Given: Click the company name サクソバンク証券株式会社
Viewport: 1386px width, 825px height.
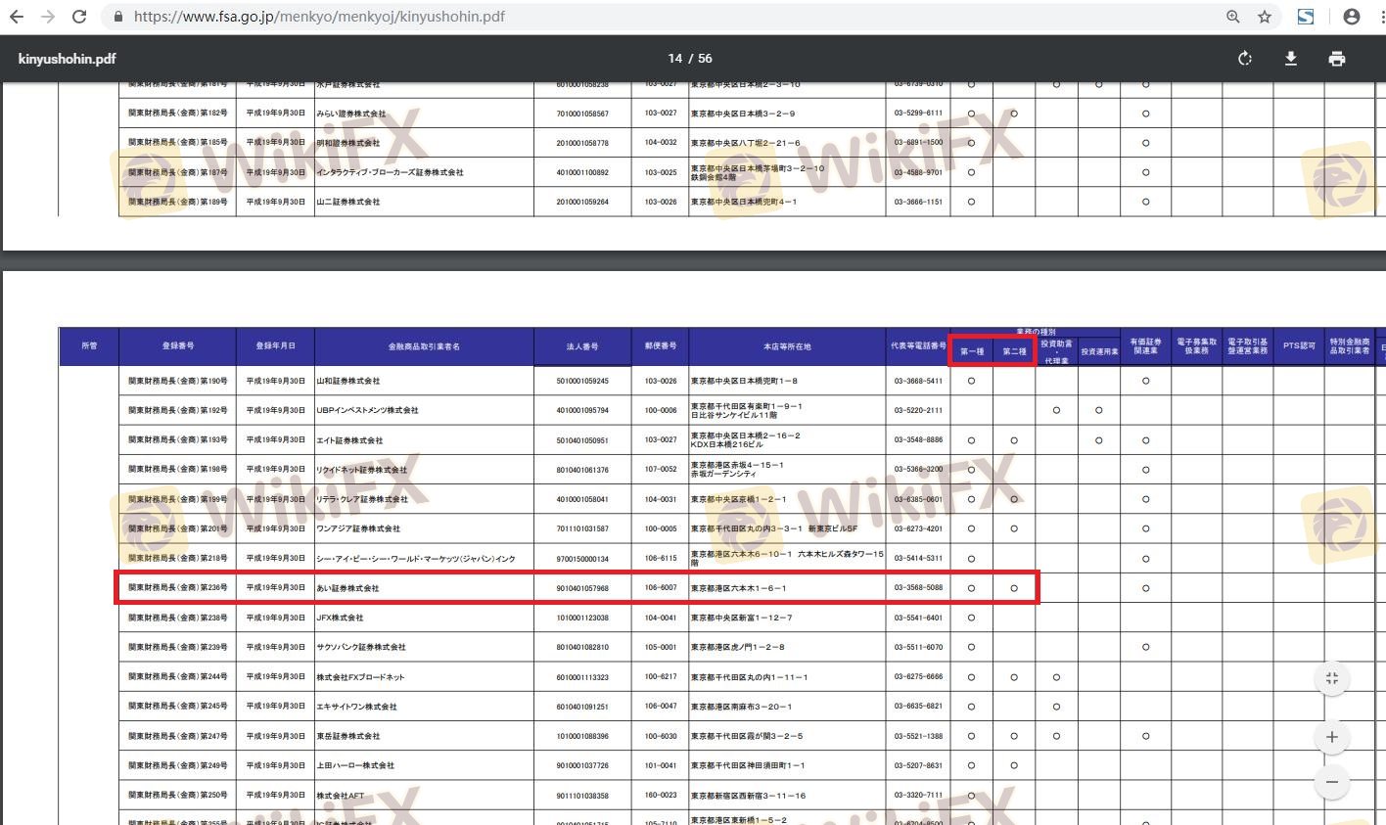Looking at the screenshot, I should pos(361,647).
